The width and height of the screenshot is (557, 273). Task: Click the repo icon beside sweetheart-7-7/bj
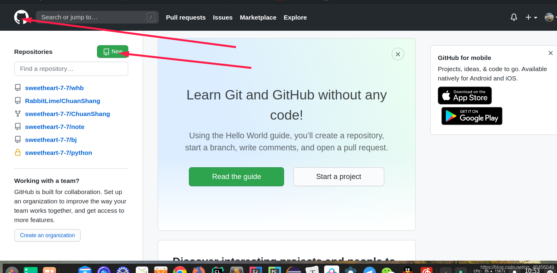pyautogui.click(x=18, y=140)
